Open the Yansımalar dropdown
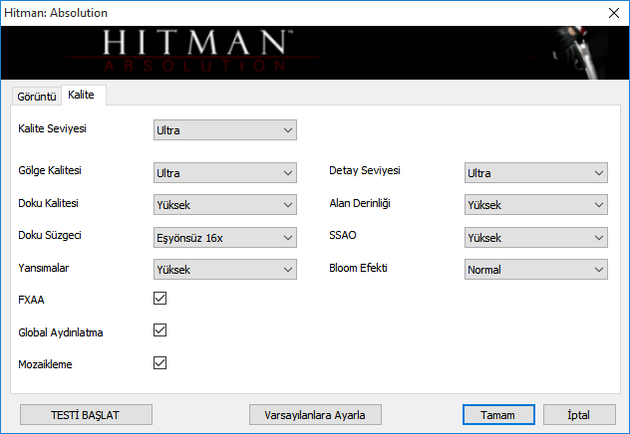 [x=225, y=270]
